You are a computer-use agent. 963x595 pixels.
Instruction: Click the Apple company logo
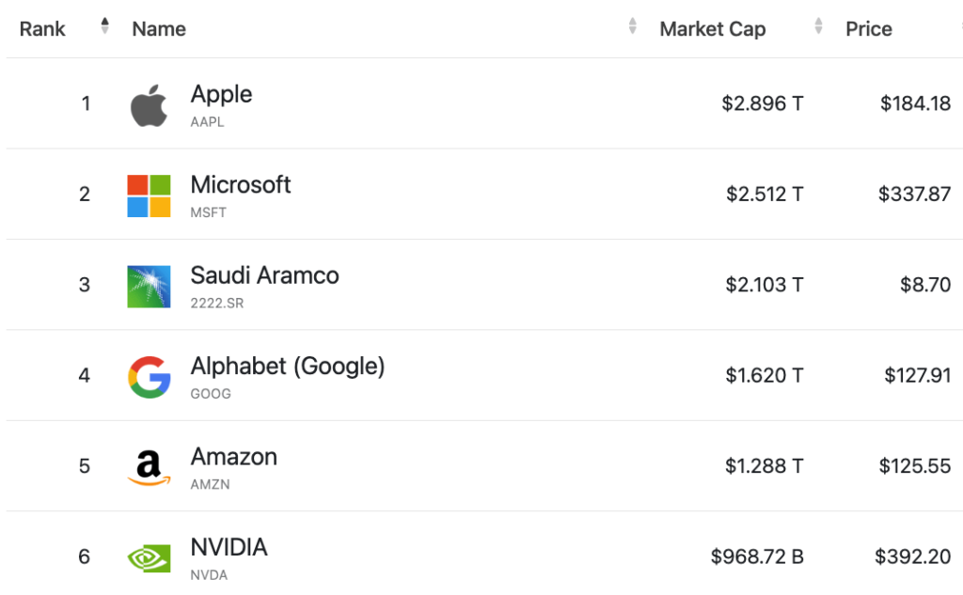(149, 105)
